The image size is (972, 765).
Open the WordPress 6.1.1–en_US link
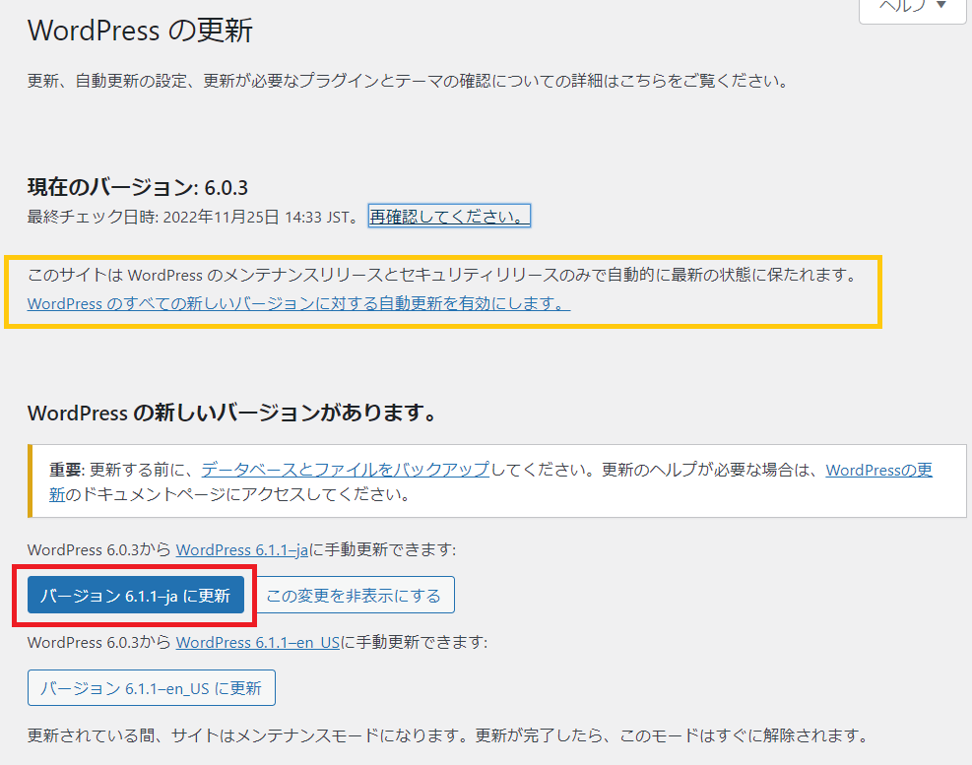(x=258, y=643)
